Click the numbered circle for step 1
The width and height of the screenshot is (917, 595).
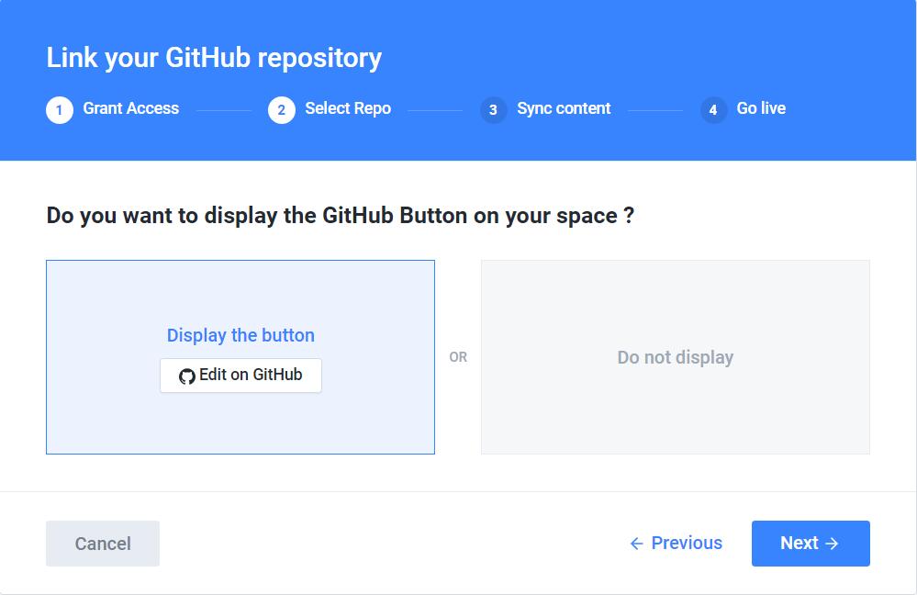coord(59,109)
